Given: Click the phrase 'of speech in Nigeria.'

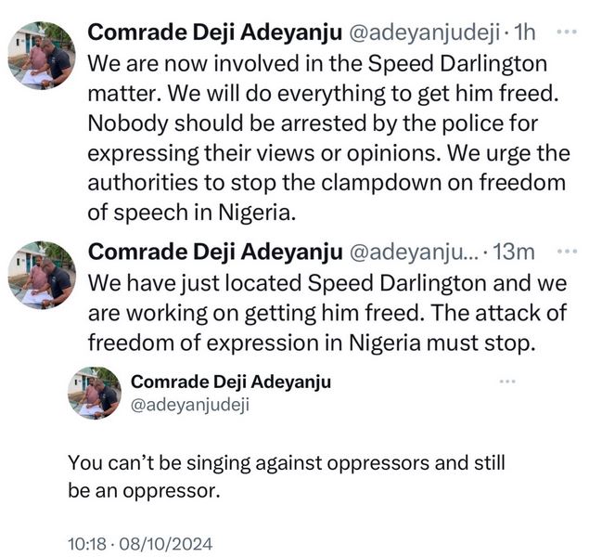Looking at the screenshot, I should (x=191, y=211).
